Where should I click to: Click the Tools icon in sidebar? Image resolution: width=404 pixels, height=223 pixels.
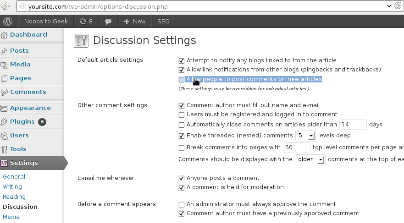point(4,149)
